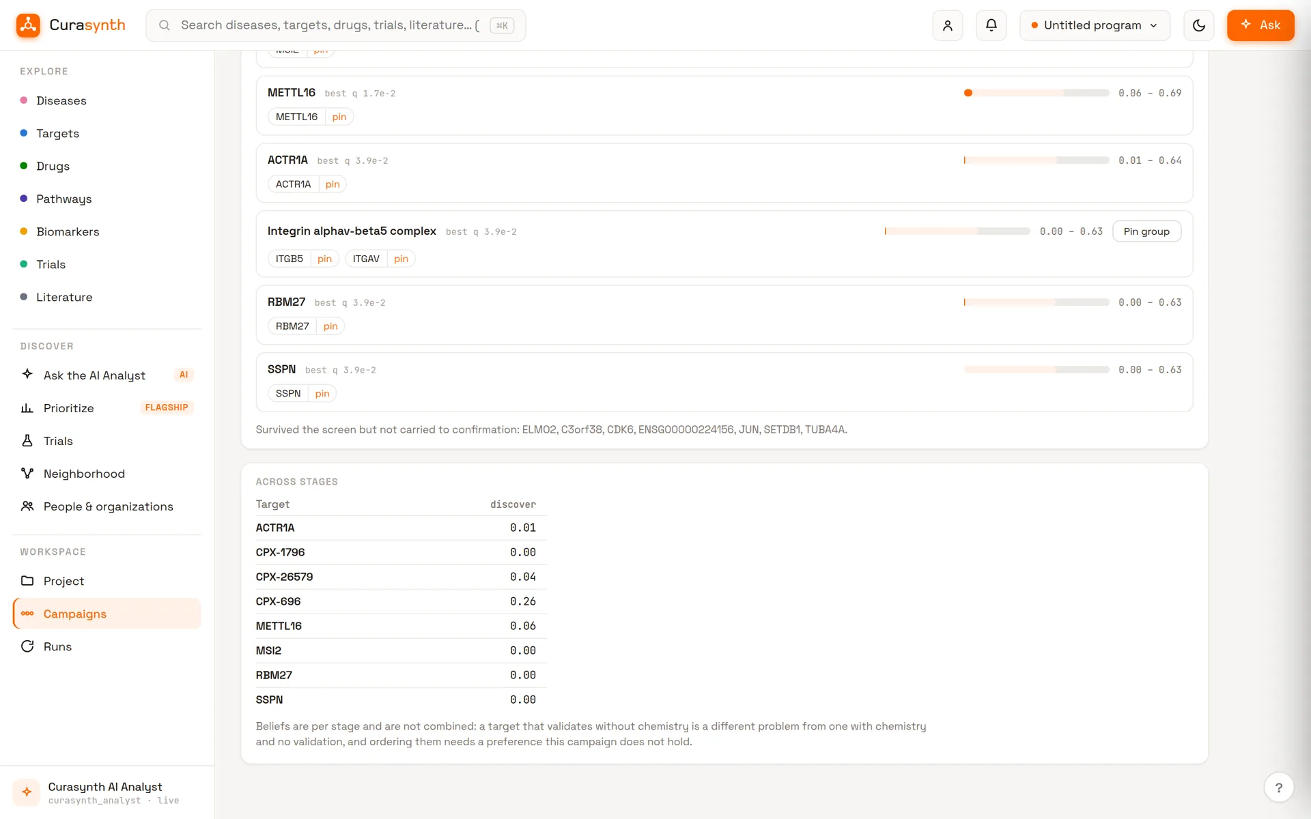Screen dimensions: 1311x819
Task: Open the help question mark icon
Action: [x=1279, y=788]
